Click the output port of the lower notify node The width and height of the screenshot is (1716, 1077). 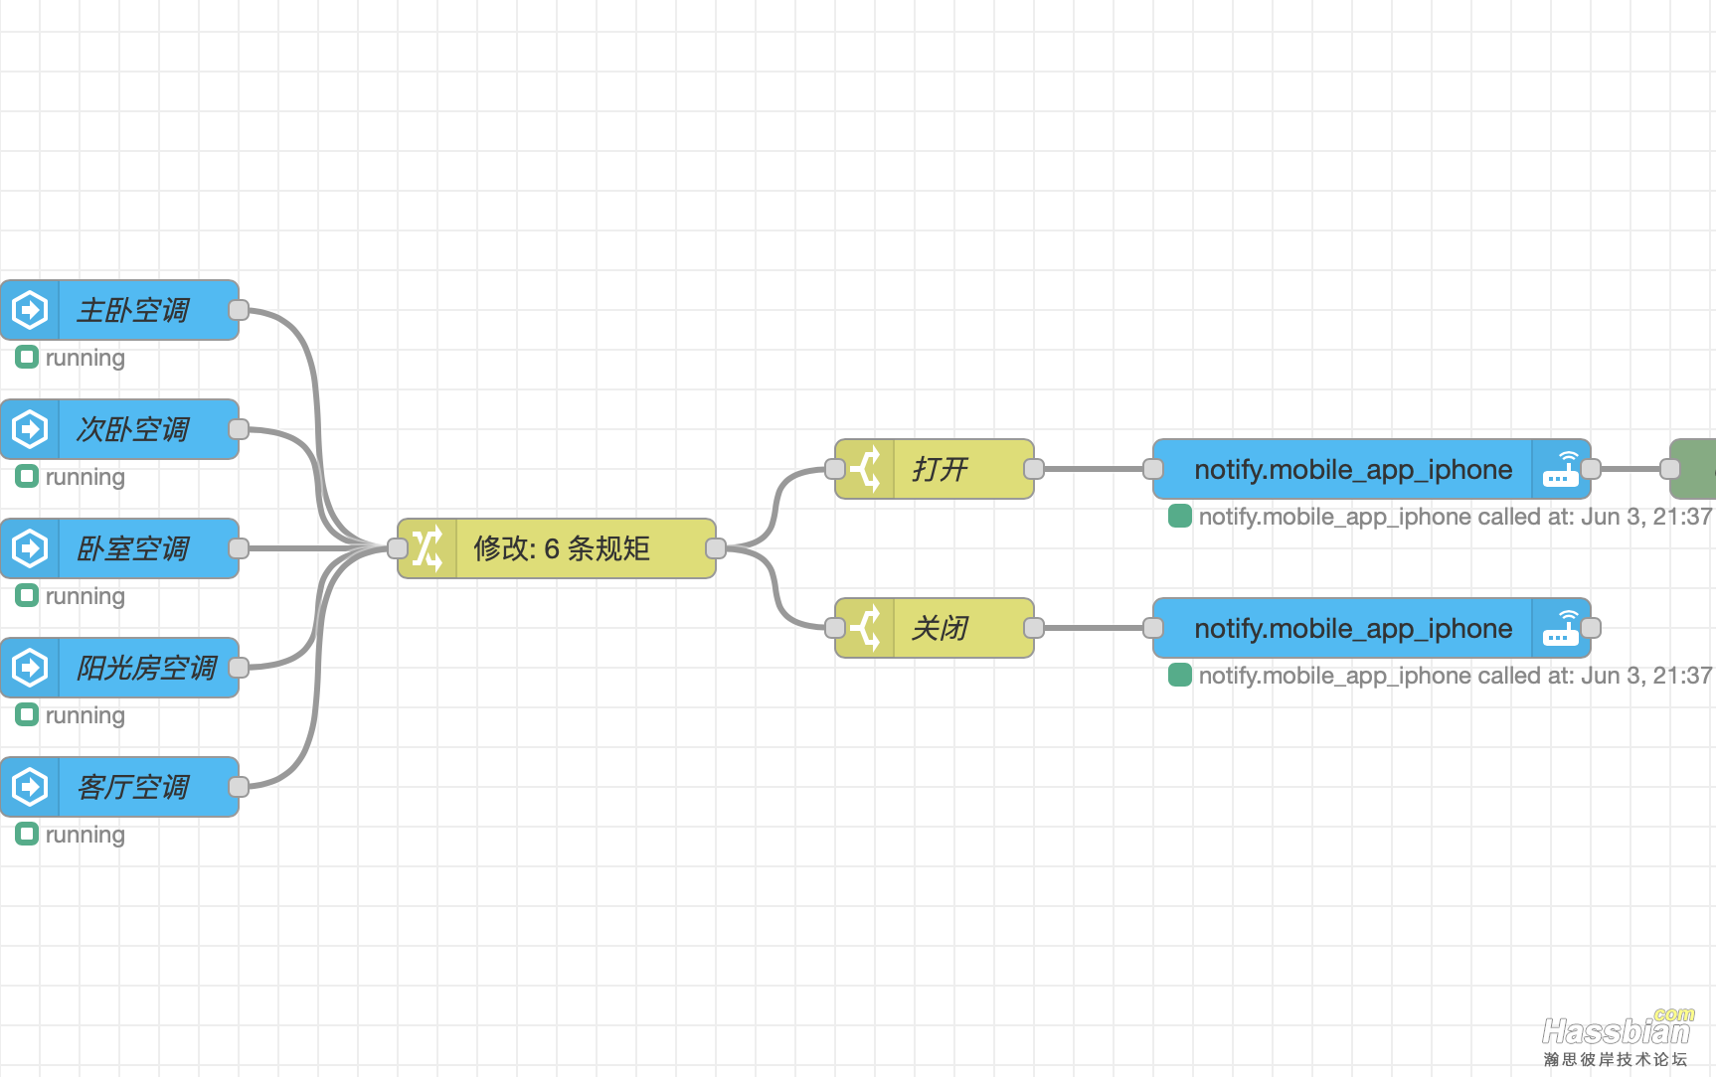pyautogui.click(x=1591, y=628)
